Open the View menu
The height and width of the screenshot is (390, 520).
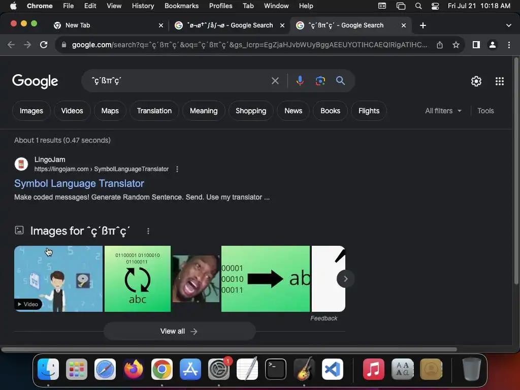pos(114,6)
